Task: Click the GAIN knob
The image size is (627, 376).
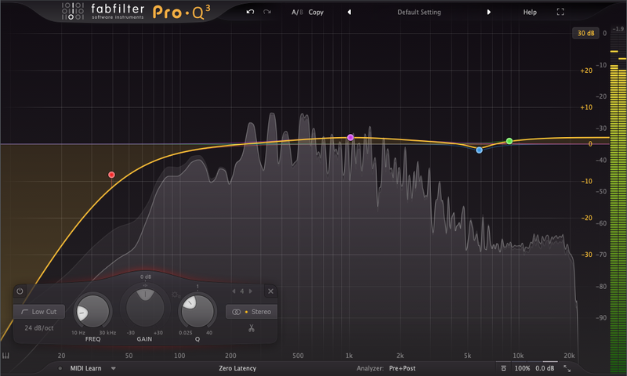Action: [145, 308]
